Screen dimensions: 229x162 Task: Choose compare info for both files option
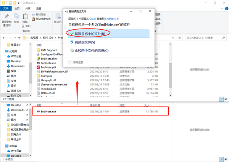[x=90, y=51]
